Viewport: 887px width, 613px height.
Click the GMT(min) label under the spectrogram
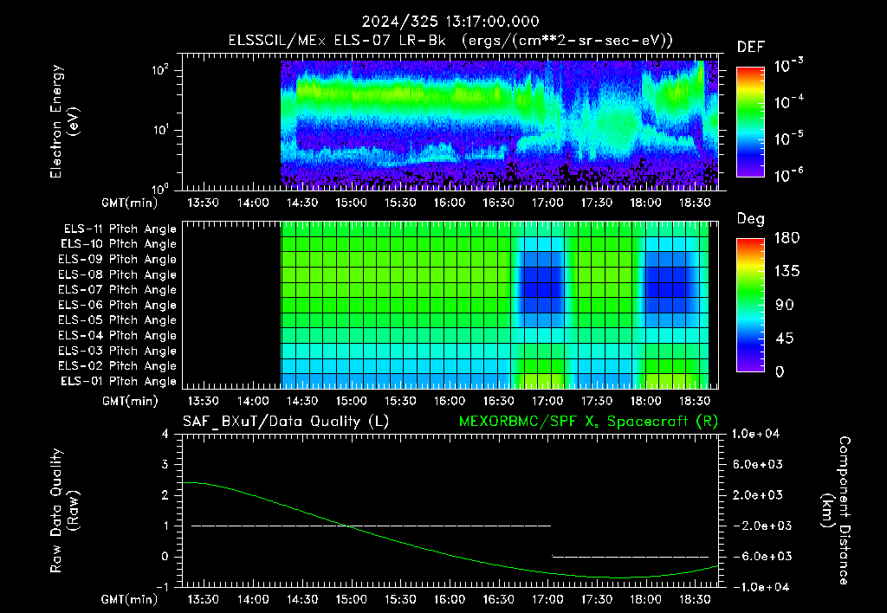click(x=130, y=203)
